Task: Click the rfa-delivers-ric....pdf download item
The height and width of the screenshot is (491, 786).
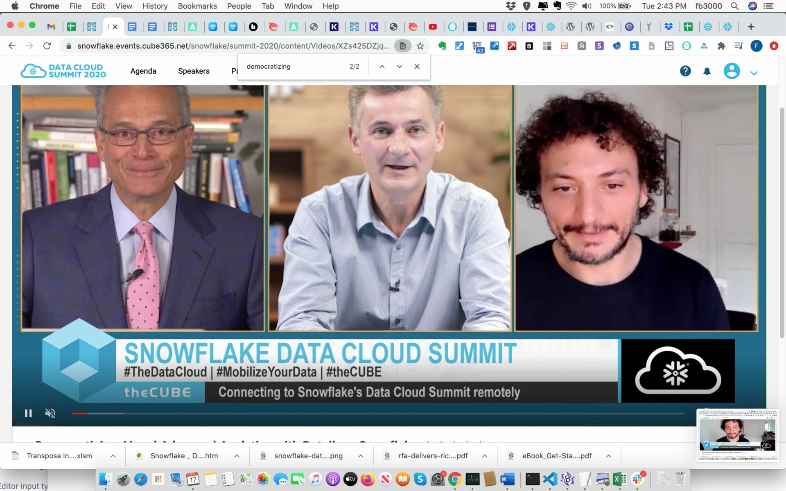Action: 433,455
